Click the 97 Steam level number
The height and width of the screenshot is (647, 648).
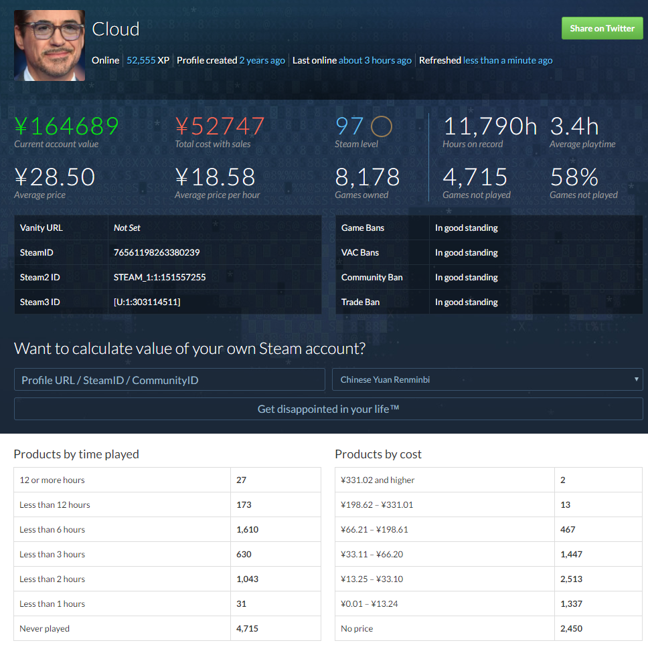pos(349,126)
